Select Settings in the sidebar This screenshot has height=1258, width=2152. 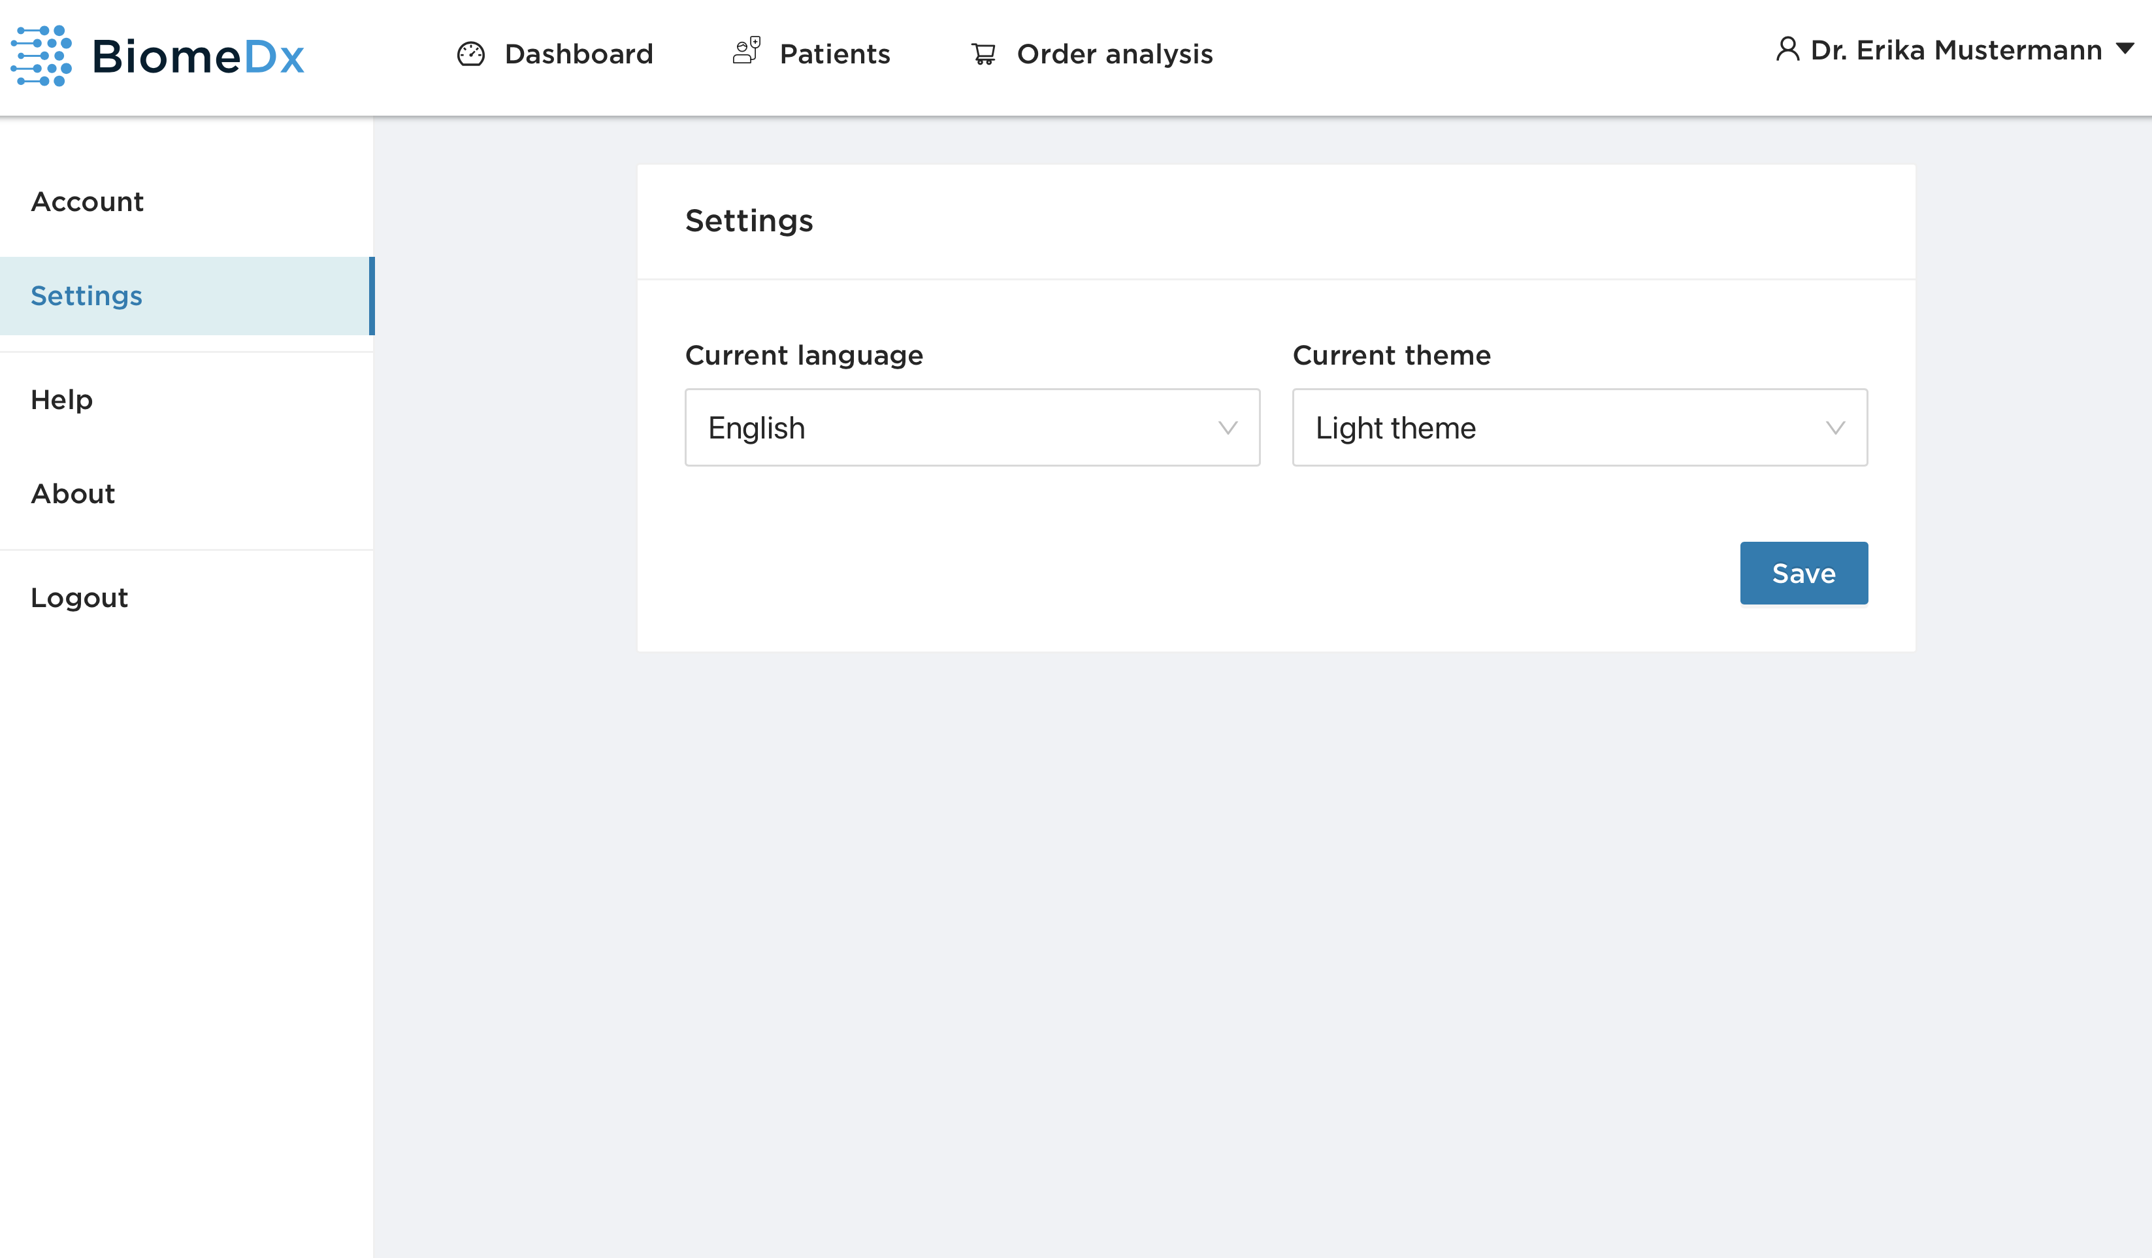(186, 295)
